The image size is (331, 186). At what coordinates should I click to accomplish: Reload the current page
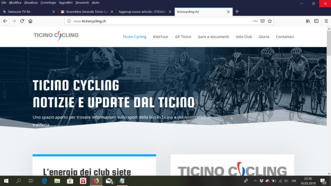tap(22, 21)
